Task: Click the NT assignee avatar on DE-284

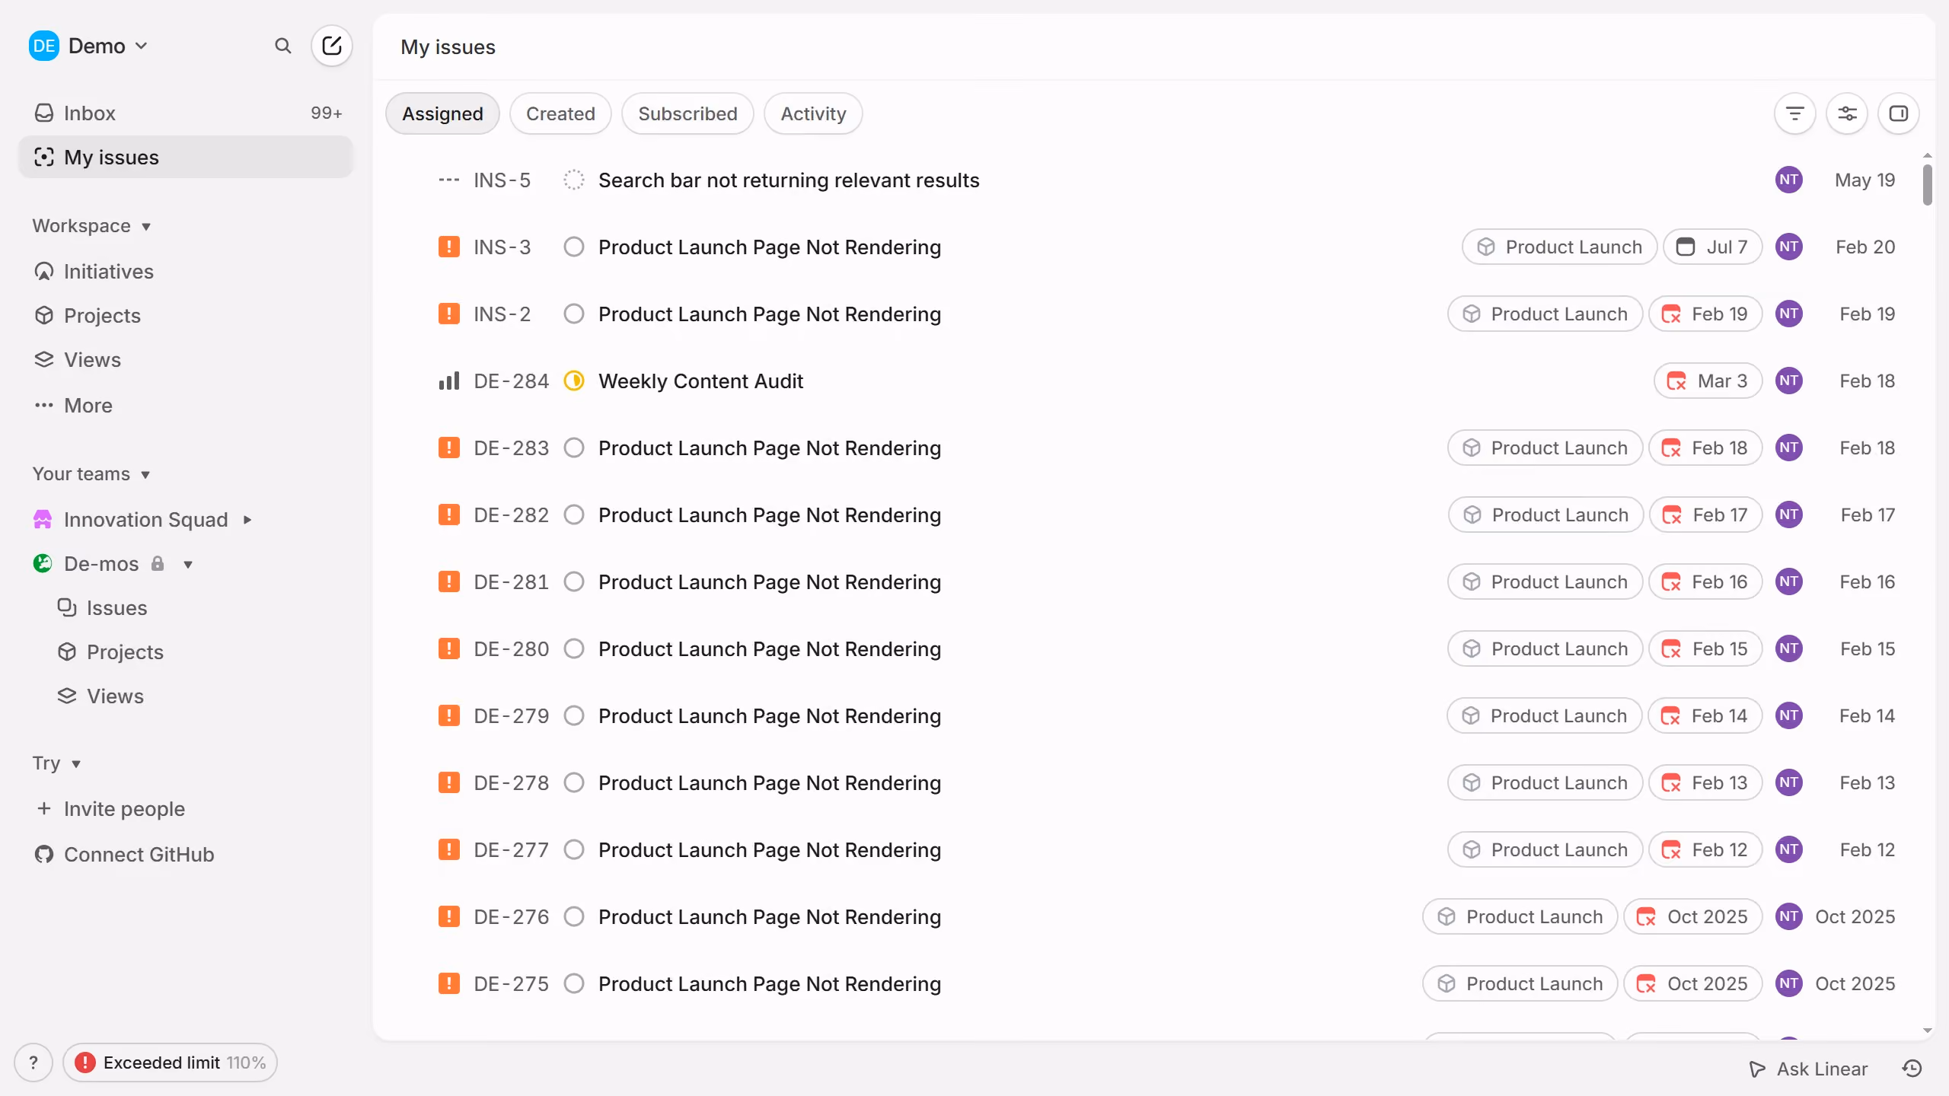Action: pyautogui.click(x=1789, y=381)
